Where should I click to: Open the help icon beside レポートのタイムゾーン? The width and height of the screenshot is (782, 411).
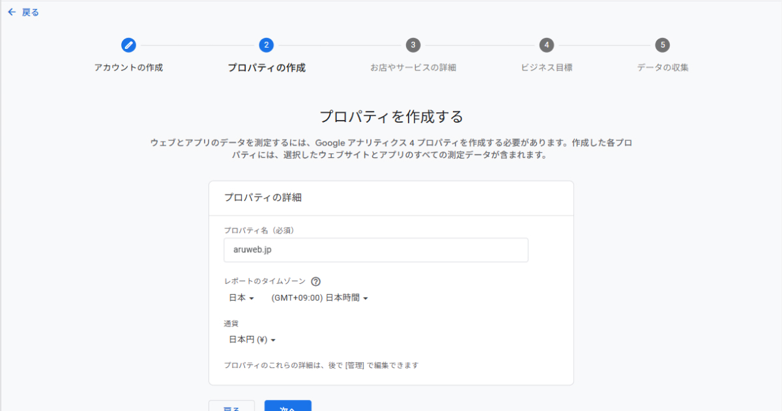pyautogui.click(x=316, y=282)
